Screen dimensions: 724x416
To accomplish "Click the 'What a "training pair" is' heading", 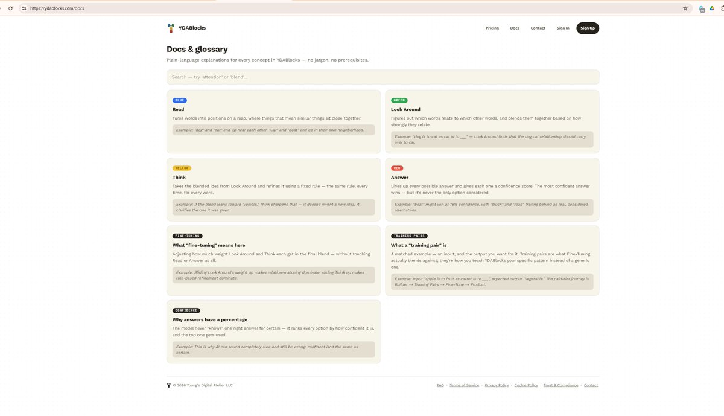I will point(419,245).
